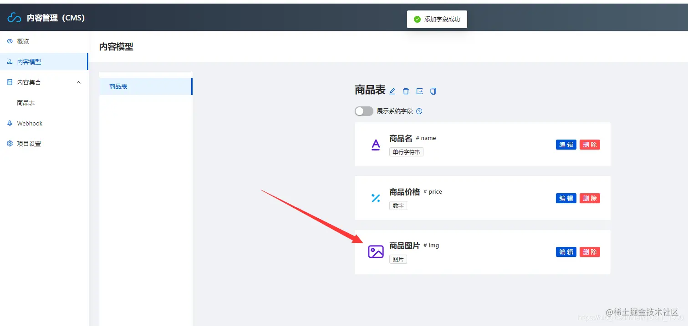Open 概览 in the sidebar

(44, 41)
